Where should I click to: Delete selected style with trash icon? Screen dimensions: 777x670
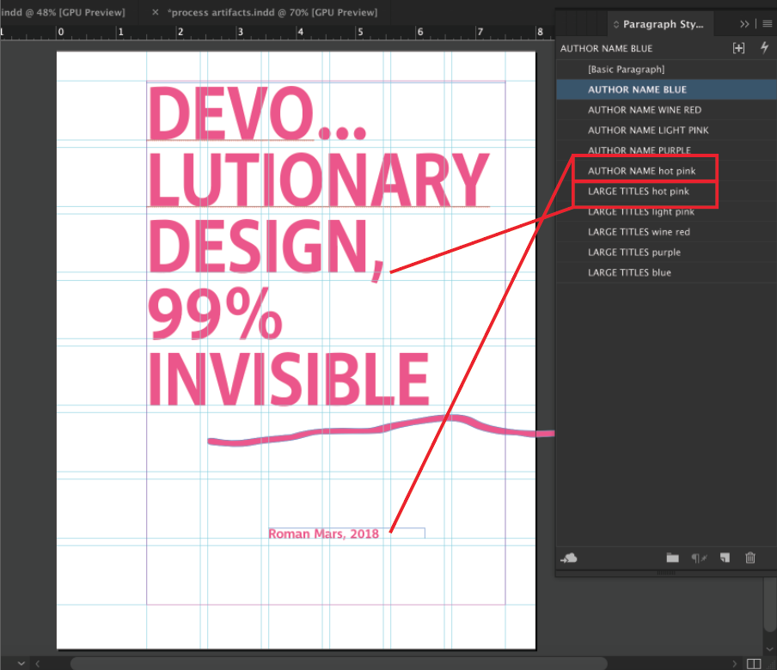pos(750,558)
